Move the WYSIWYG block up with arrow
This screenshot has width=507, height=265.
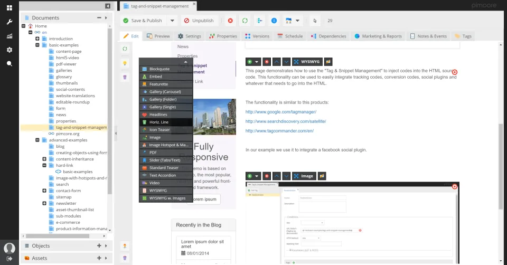tap(276, 62)
